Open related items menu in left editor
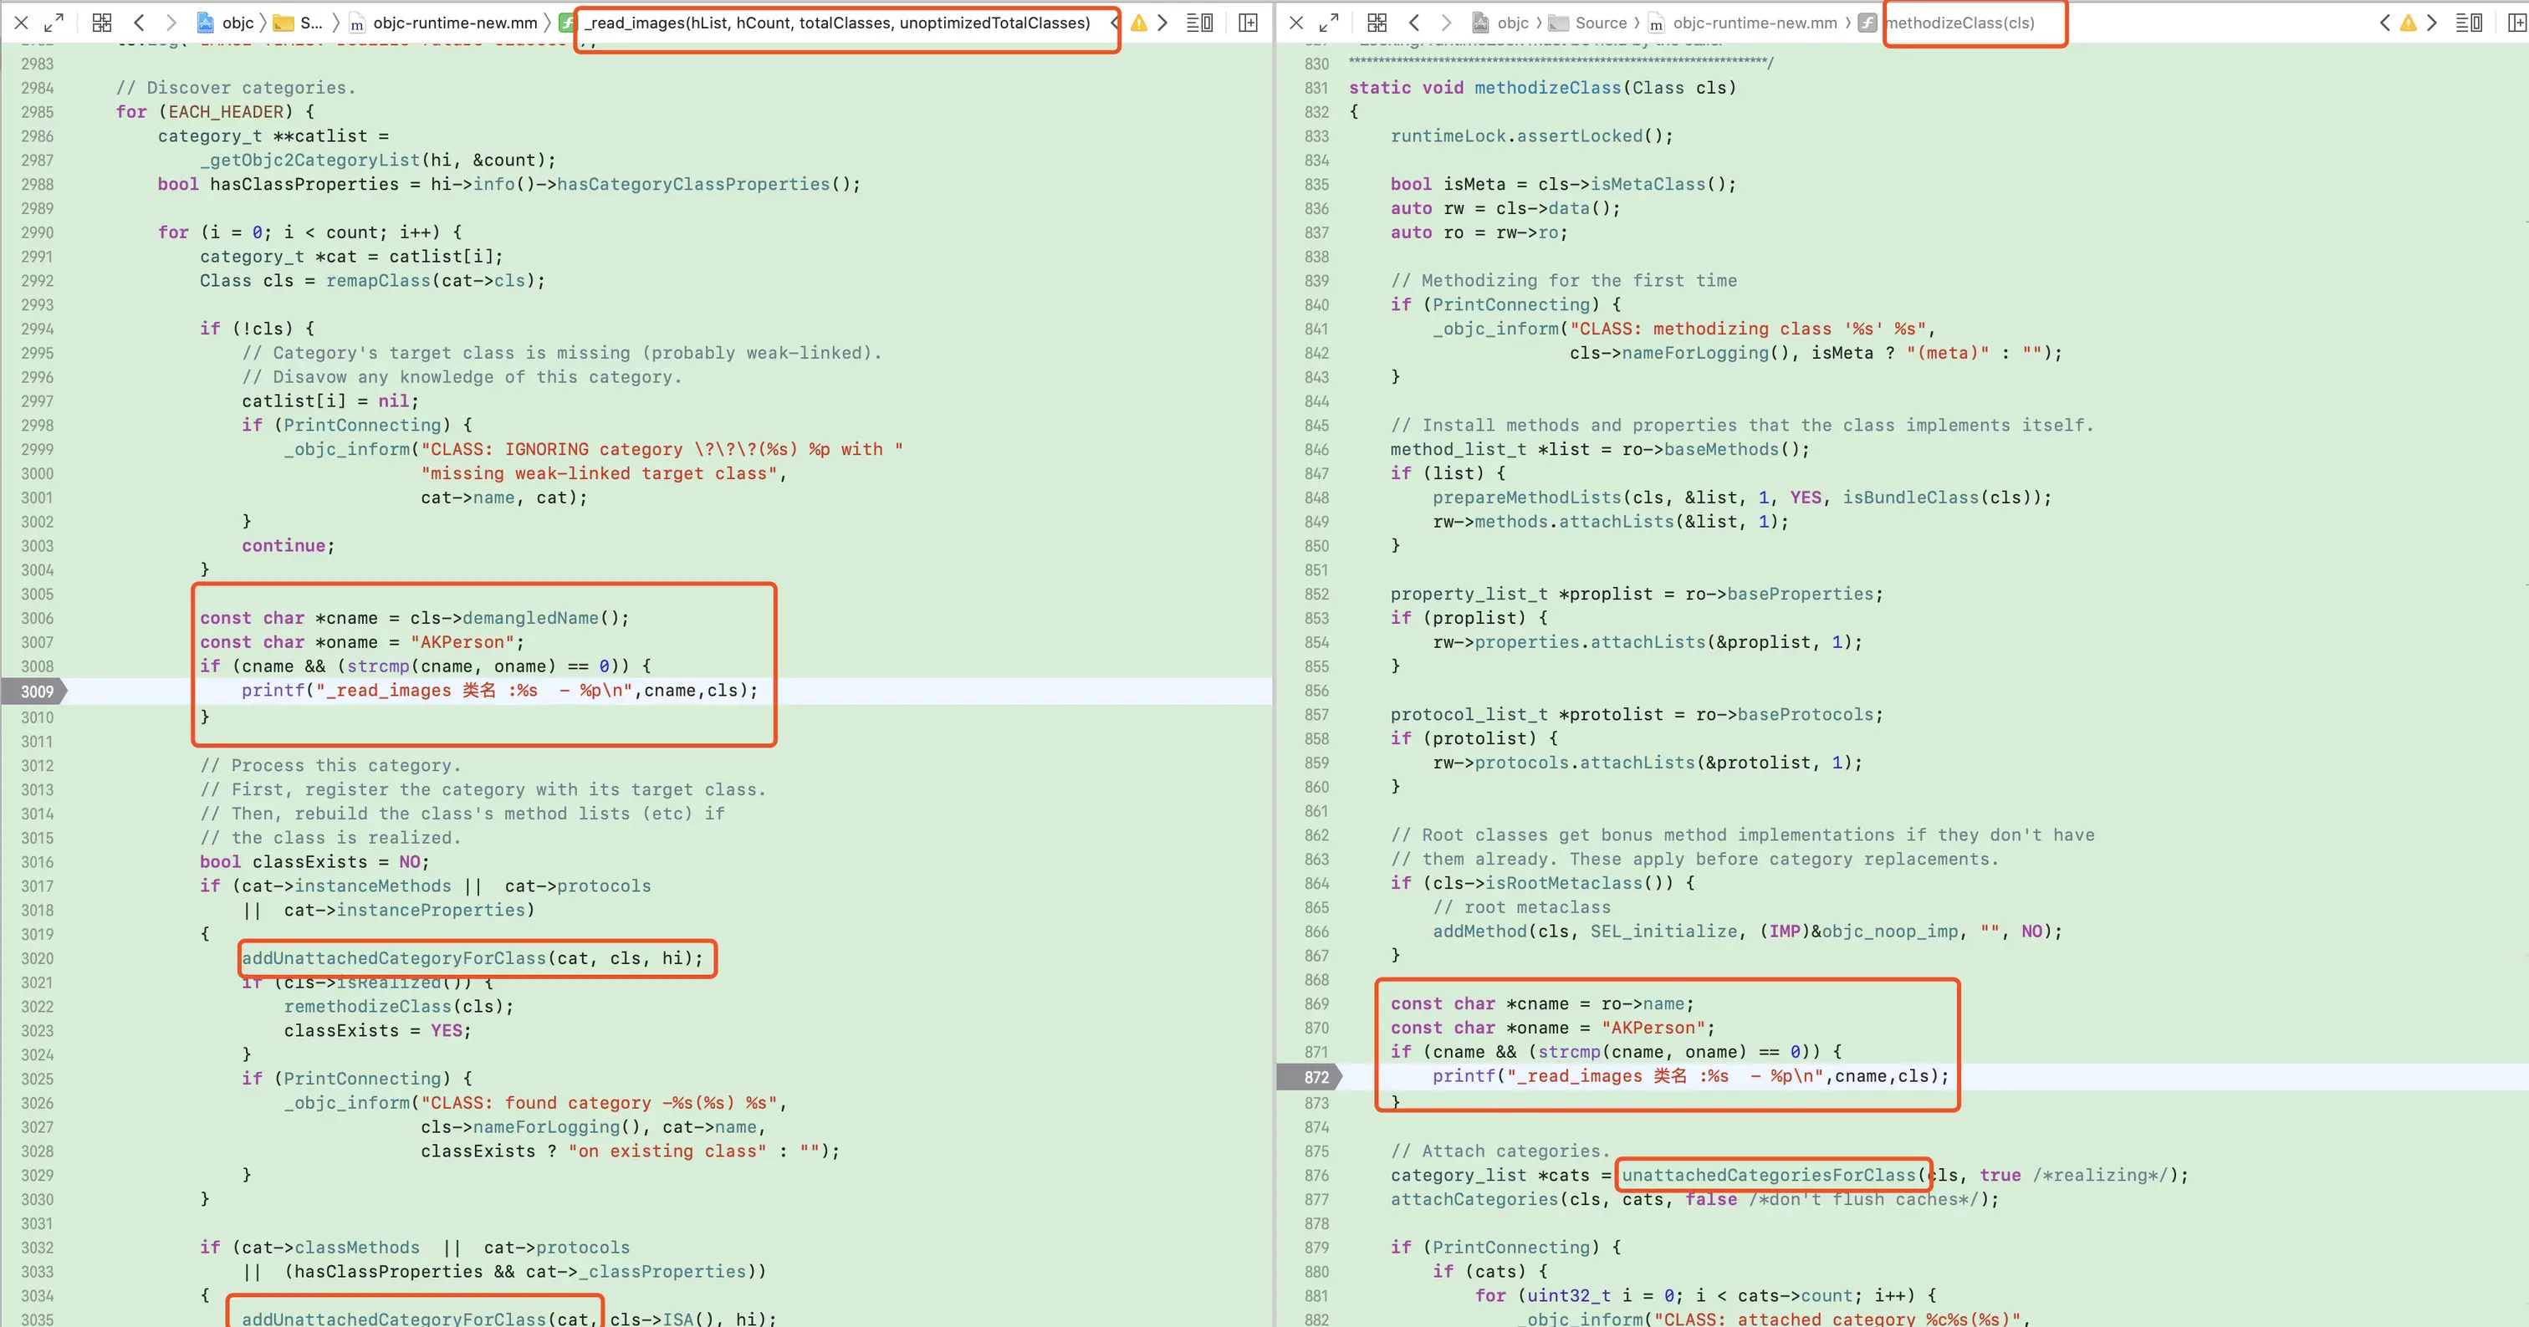 (102, 22)
